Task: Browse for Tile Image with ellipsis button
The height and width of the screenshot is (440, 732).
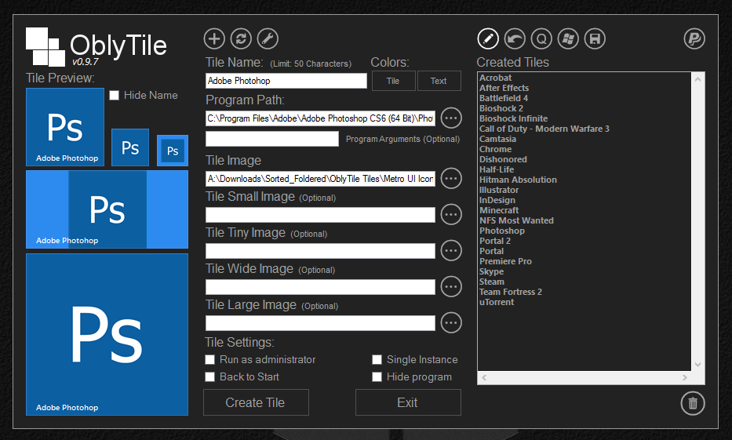Action: tap(451, 178)
